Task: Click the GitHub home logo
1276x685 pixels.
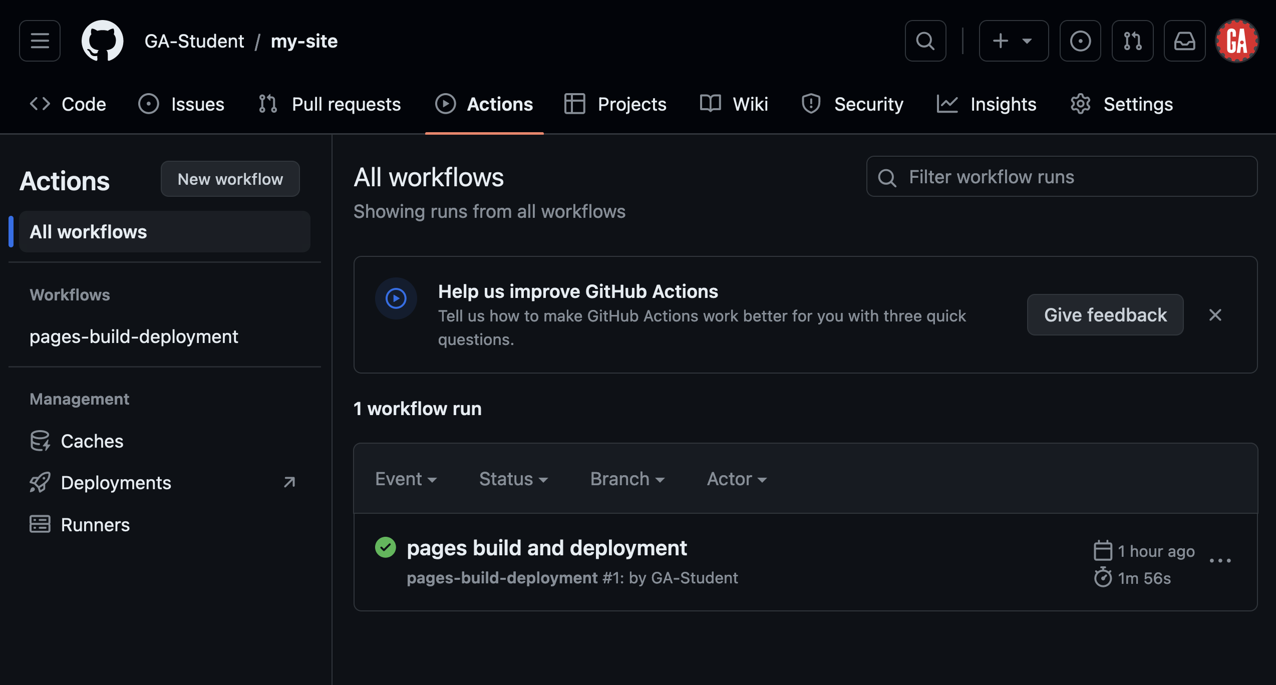Action: point(102,41)
